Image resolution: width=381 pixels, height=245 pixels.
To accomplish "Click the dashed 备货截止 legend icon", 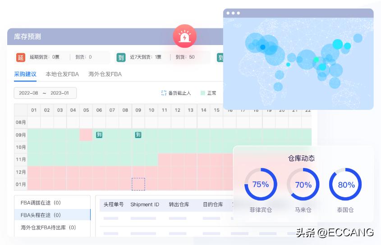I will click(164, 93).
